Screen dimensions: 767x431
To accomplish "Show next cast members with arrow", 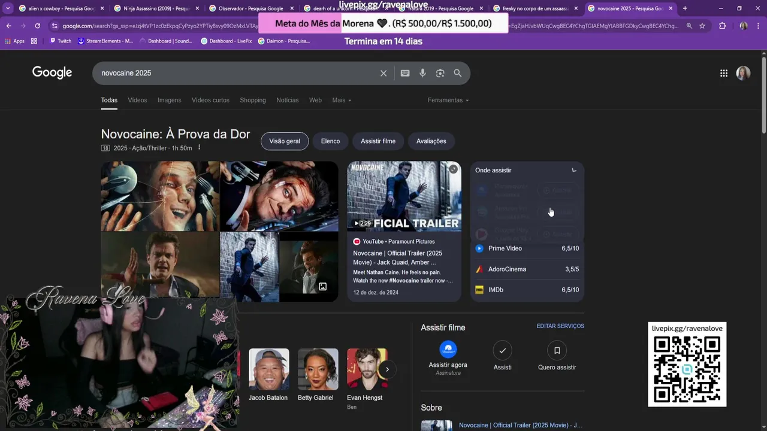I will click(x=387, y=369).
